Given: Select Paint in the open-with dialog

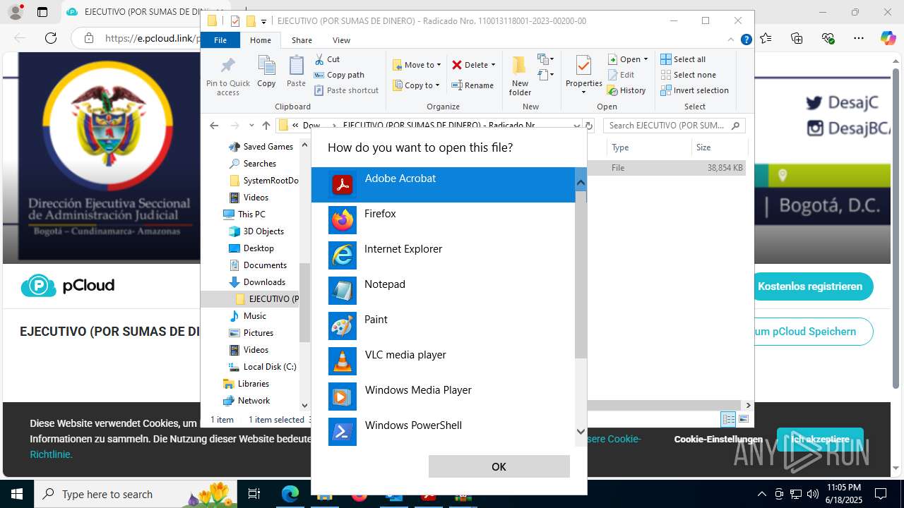Looking at the screenshot, I should pos(444,326).
